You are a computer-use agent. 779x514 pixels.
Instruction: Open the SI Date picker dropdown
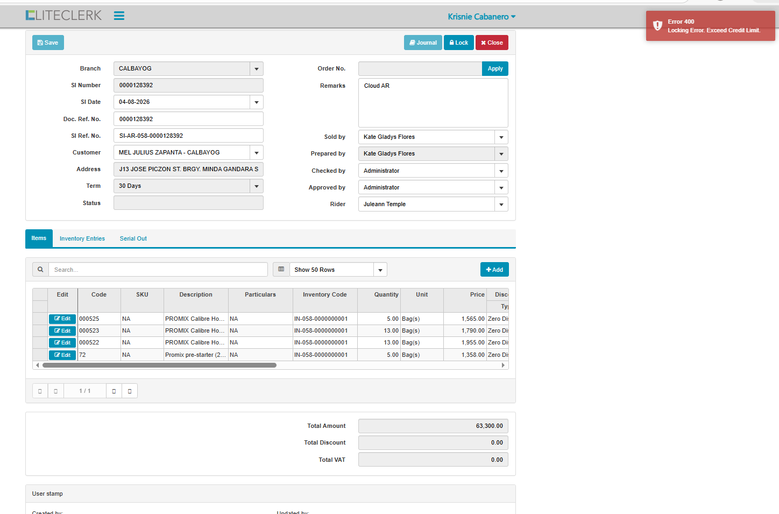click(x=257, y=102)
